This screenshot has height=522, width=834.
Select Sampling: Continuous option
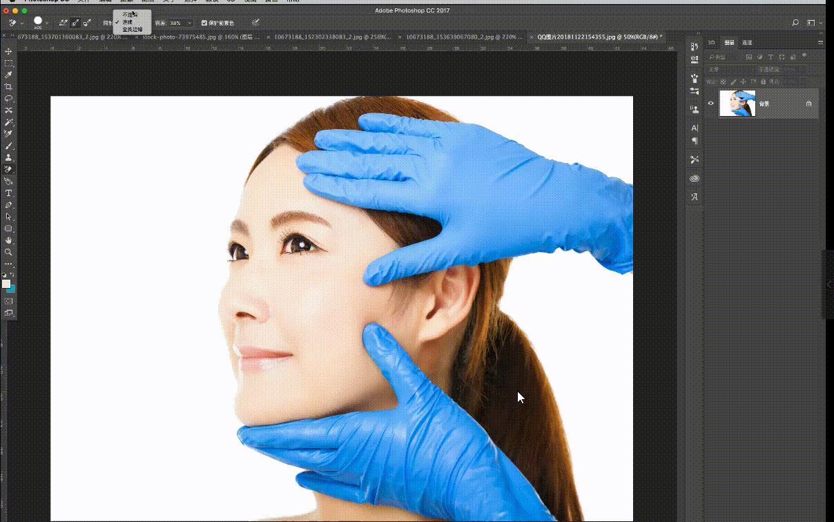[x=64, y=23]
